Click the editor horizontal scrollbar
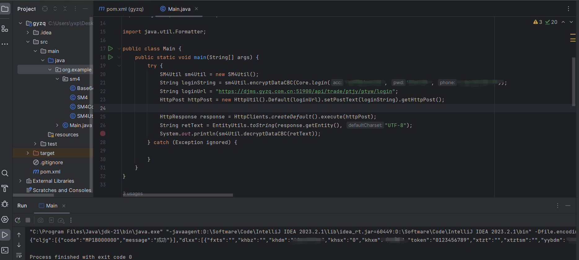The height and width of the screenshot is (260, 579). [178, 195]
